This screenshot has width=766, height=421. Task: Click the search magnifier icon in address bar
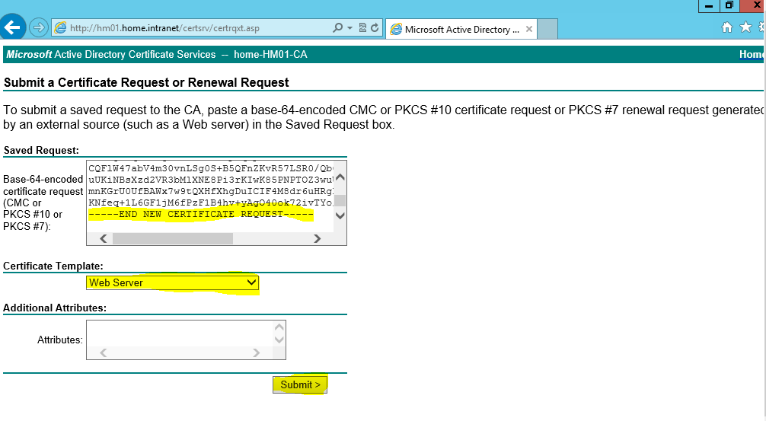point(338,28)
